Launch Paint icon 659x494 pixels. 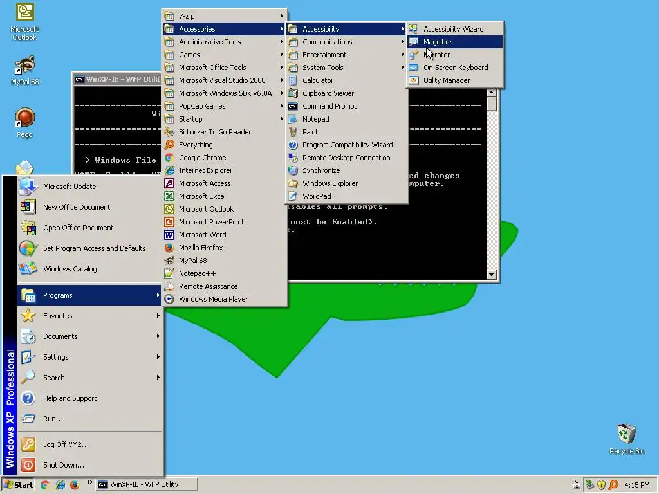click(293, 132)
